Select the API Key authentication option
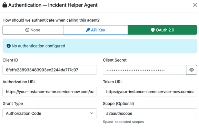 pos(96,30)
